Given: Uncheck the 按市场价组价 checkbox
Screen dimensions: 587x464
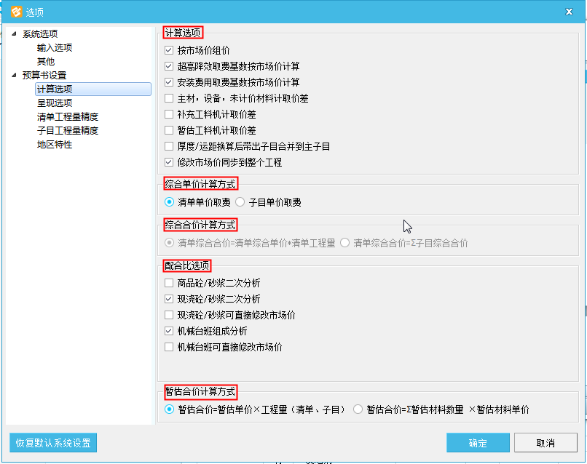Looking at the screenshot, I should coord(170,51).
